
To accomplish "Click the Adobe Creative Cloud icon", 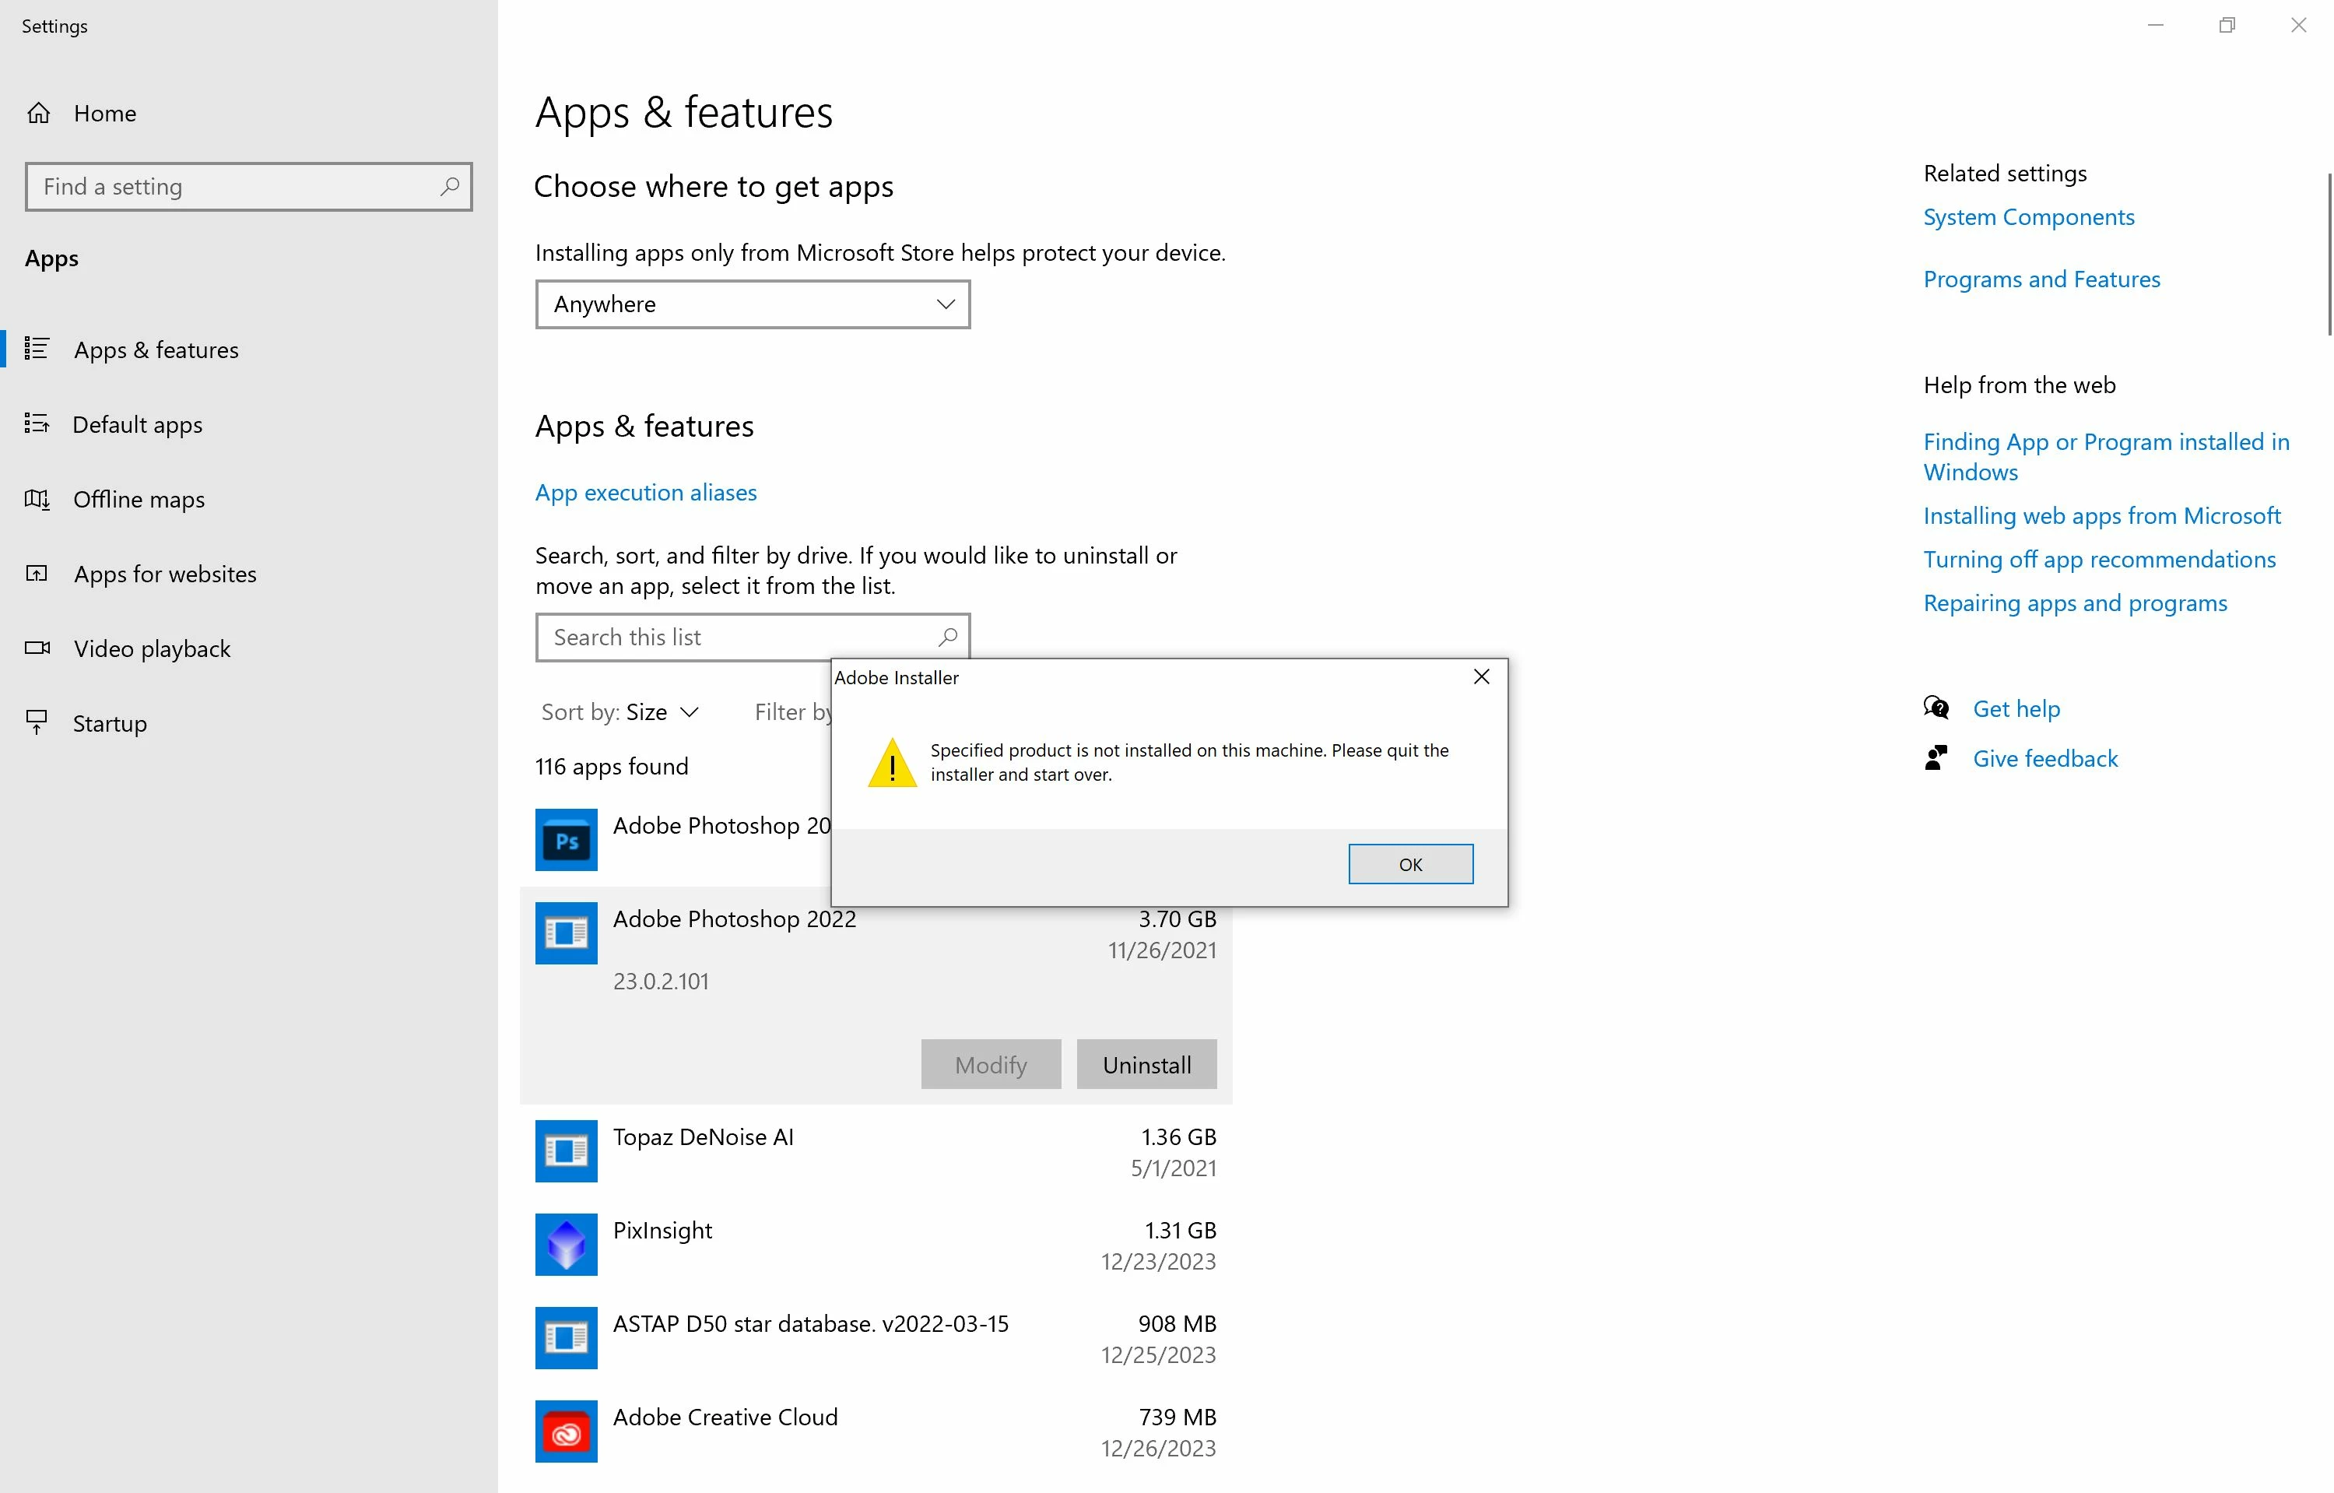I will coord(566,1432).
